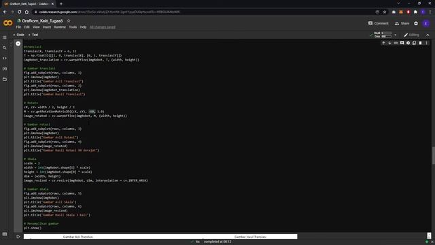Screen dimensions: 435x245
Task: Click the notebook title Grafkom_Kel6_Tugas5
Action: coord(42,21)
